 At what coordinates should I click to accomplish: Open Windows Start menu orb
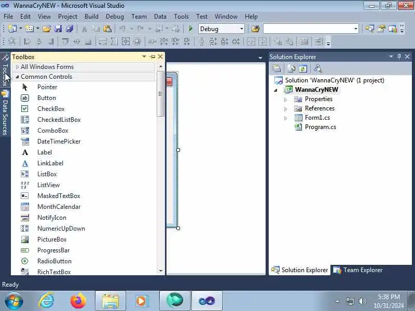tap(14, 301)
